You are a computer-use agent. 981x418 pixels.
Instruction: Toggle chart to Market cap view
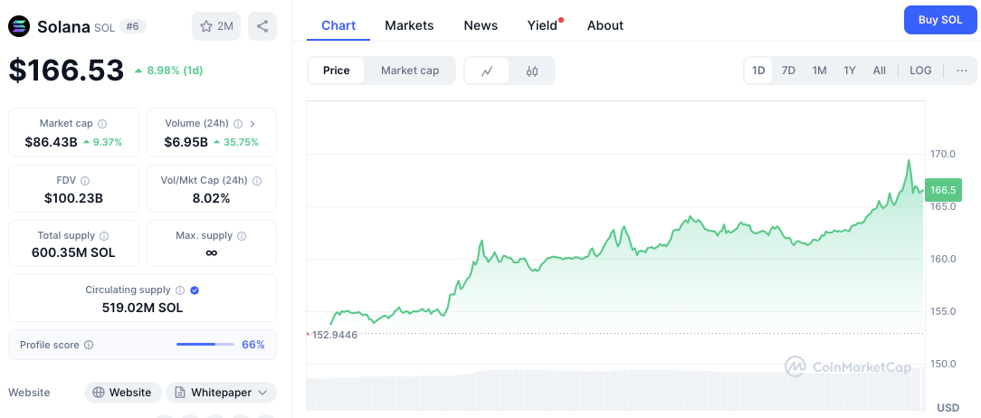(x=410, y=71)
